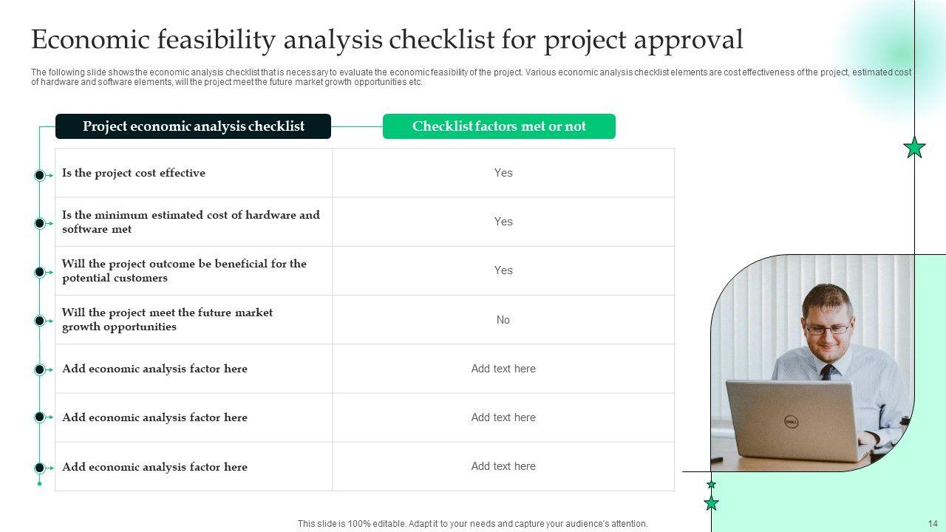The height and width of the screenshot is (532, 946).
Task: Select the medium-sized green star near the page number
Action: (712, 503)
